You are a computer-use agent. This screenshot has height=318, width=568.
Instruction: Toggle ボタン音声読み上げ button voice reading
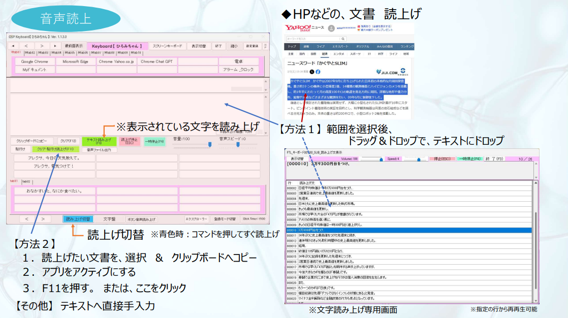pos(141,219)
